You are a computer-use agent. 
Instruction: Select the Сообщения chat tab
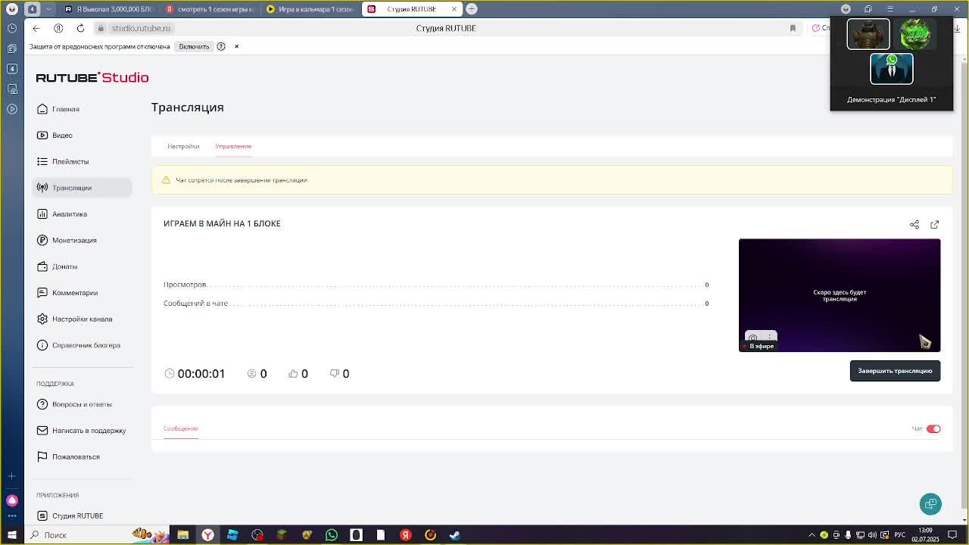tap(180, 428)
